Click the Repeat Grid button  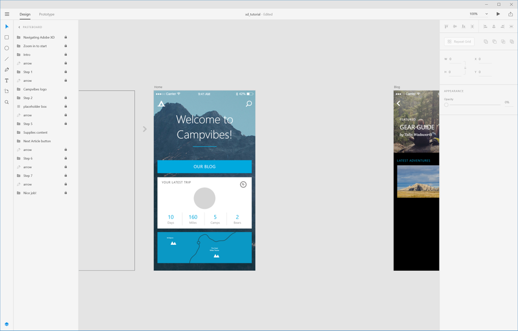coord(459,42)
